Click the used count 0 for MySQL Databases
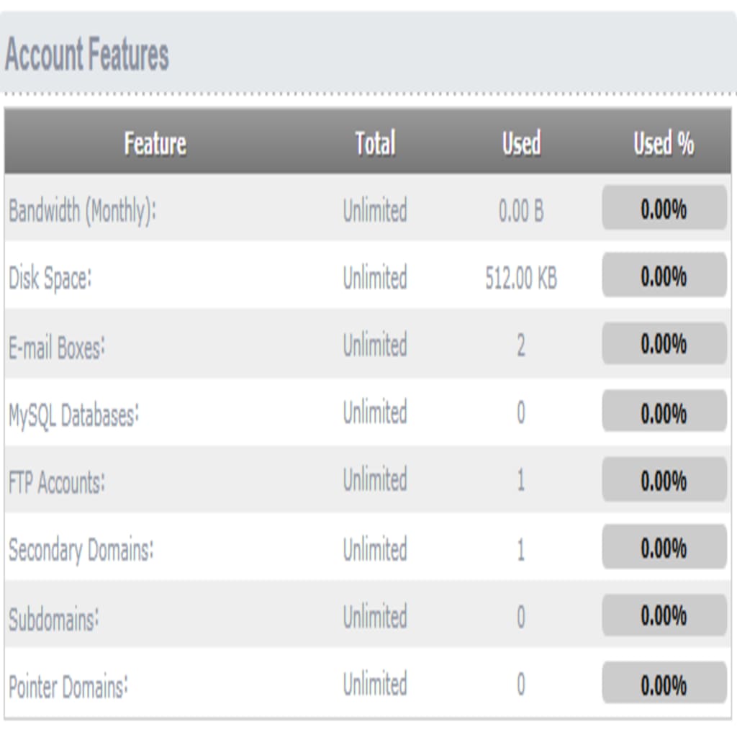 tap(521, 412)
